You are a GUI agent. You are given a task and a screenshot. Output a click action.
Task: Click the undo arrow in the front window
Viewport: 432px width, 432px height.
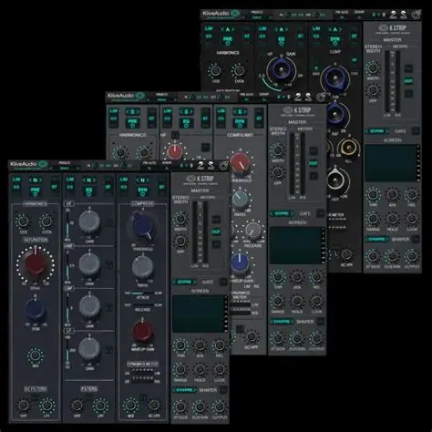click(x=201, y=165)
